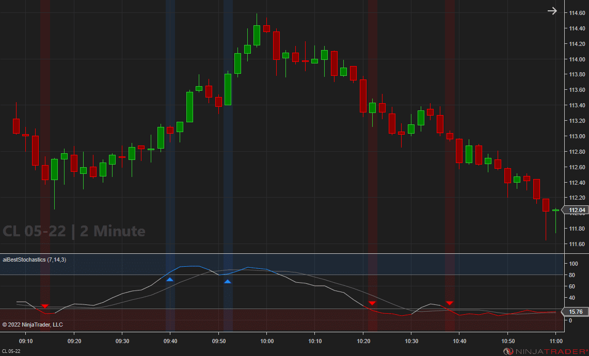Image resolution: width=589 pixels, height=356 pixels.
Task: Click the © 2022 NinjaTrader, LLC text
Action: click(x=33, y=324)
